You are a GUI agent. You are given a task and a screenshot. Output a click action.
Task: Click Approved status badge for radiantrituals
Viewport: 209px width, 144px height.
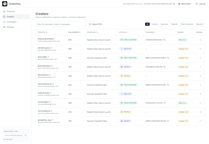tap(126, 94)
